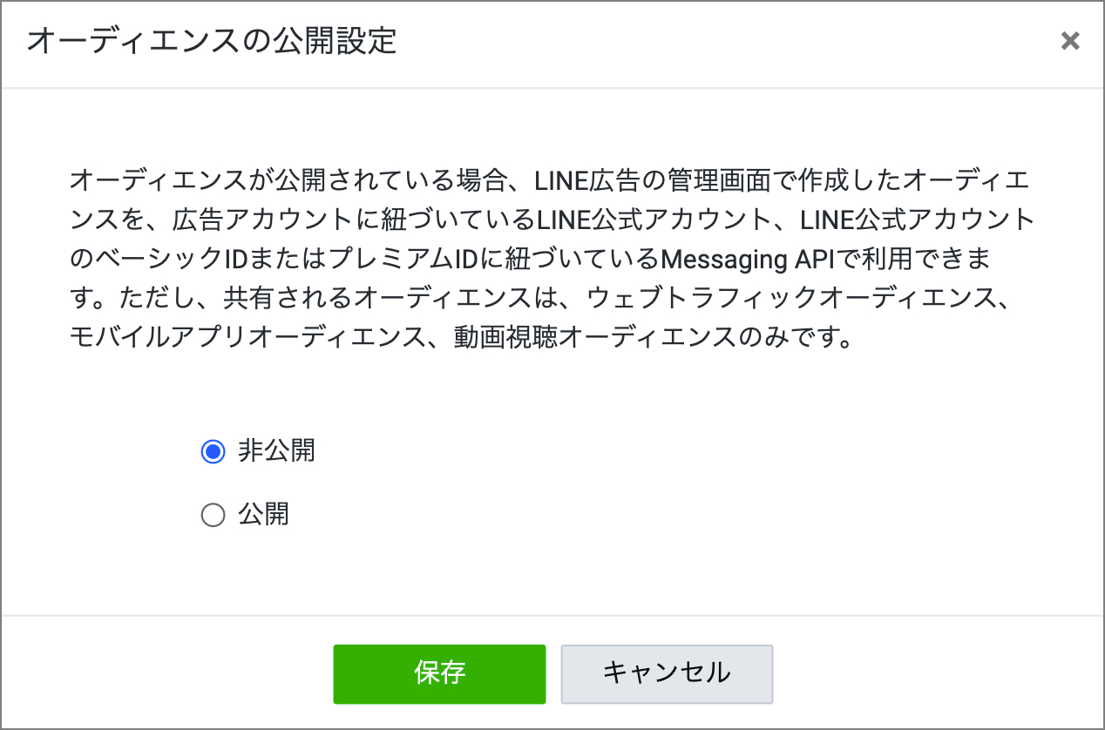Screen dimensions: 1105x730
Task: Close the audience visibility settings dialog
Action: click(1069, 41)
